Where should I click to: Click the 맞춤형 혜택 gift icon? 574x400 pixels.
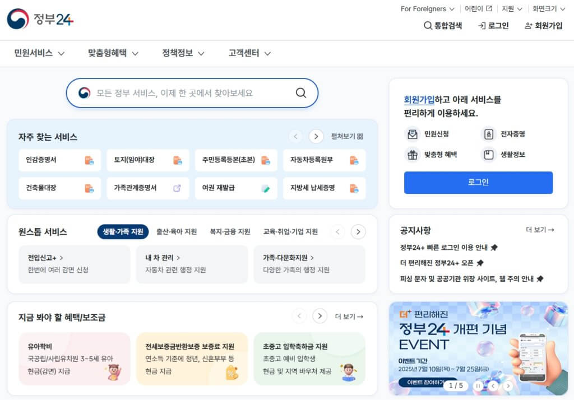pos(413,155)
